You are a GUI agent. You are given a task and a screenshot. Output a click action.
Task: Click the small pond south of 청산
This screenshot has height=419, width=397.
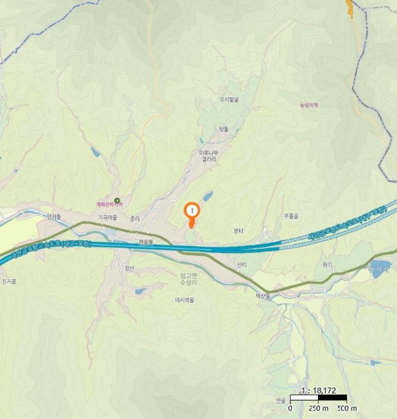coord(141,291)
